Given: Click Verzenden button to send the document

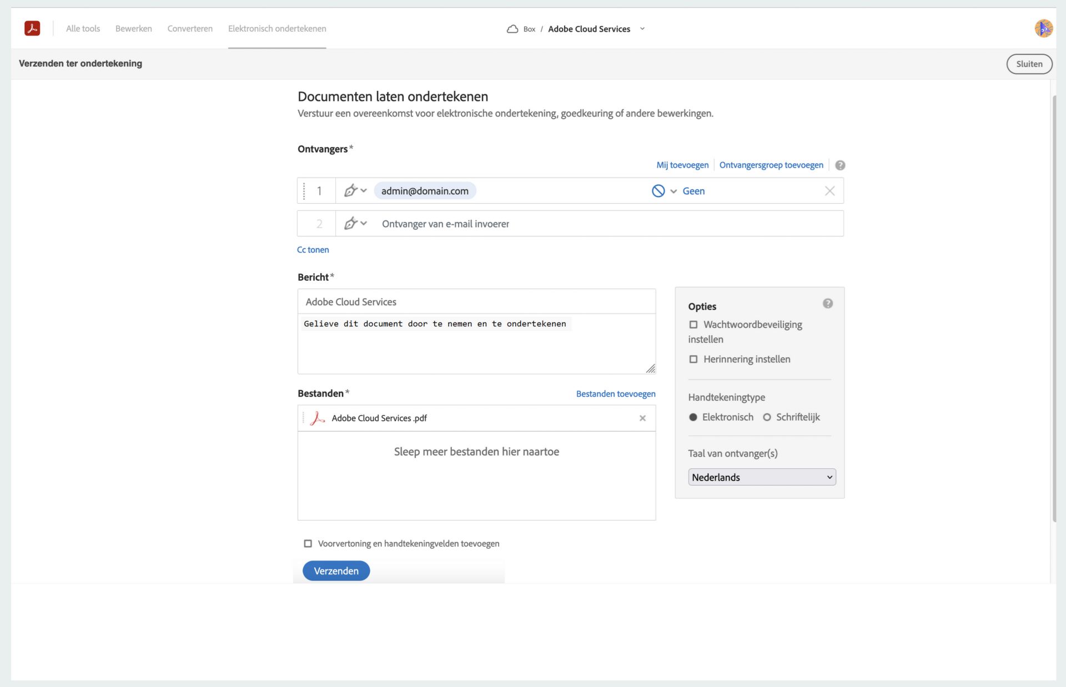Looking at the screenshot, I should point(336,570).
